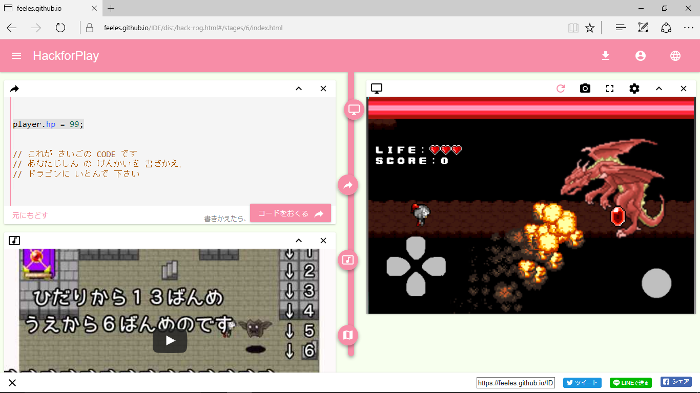The height and width of the screenshot is (393, 700).
Task: Open a new browser tab with plus
Action: (111, 8)
